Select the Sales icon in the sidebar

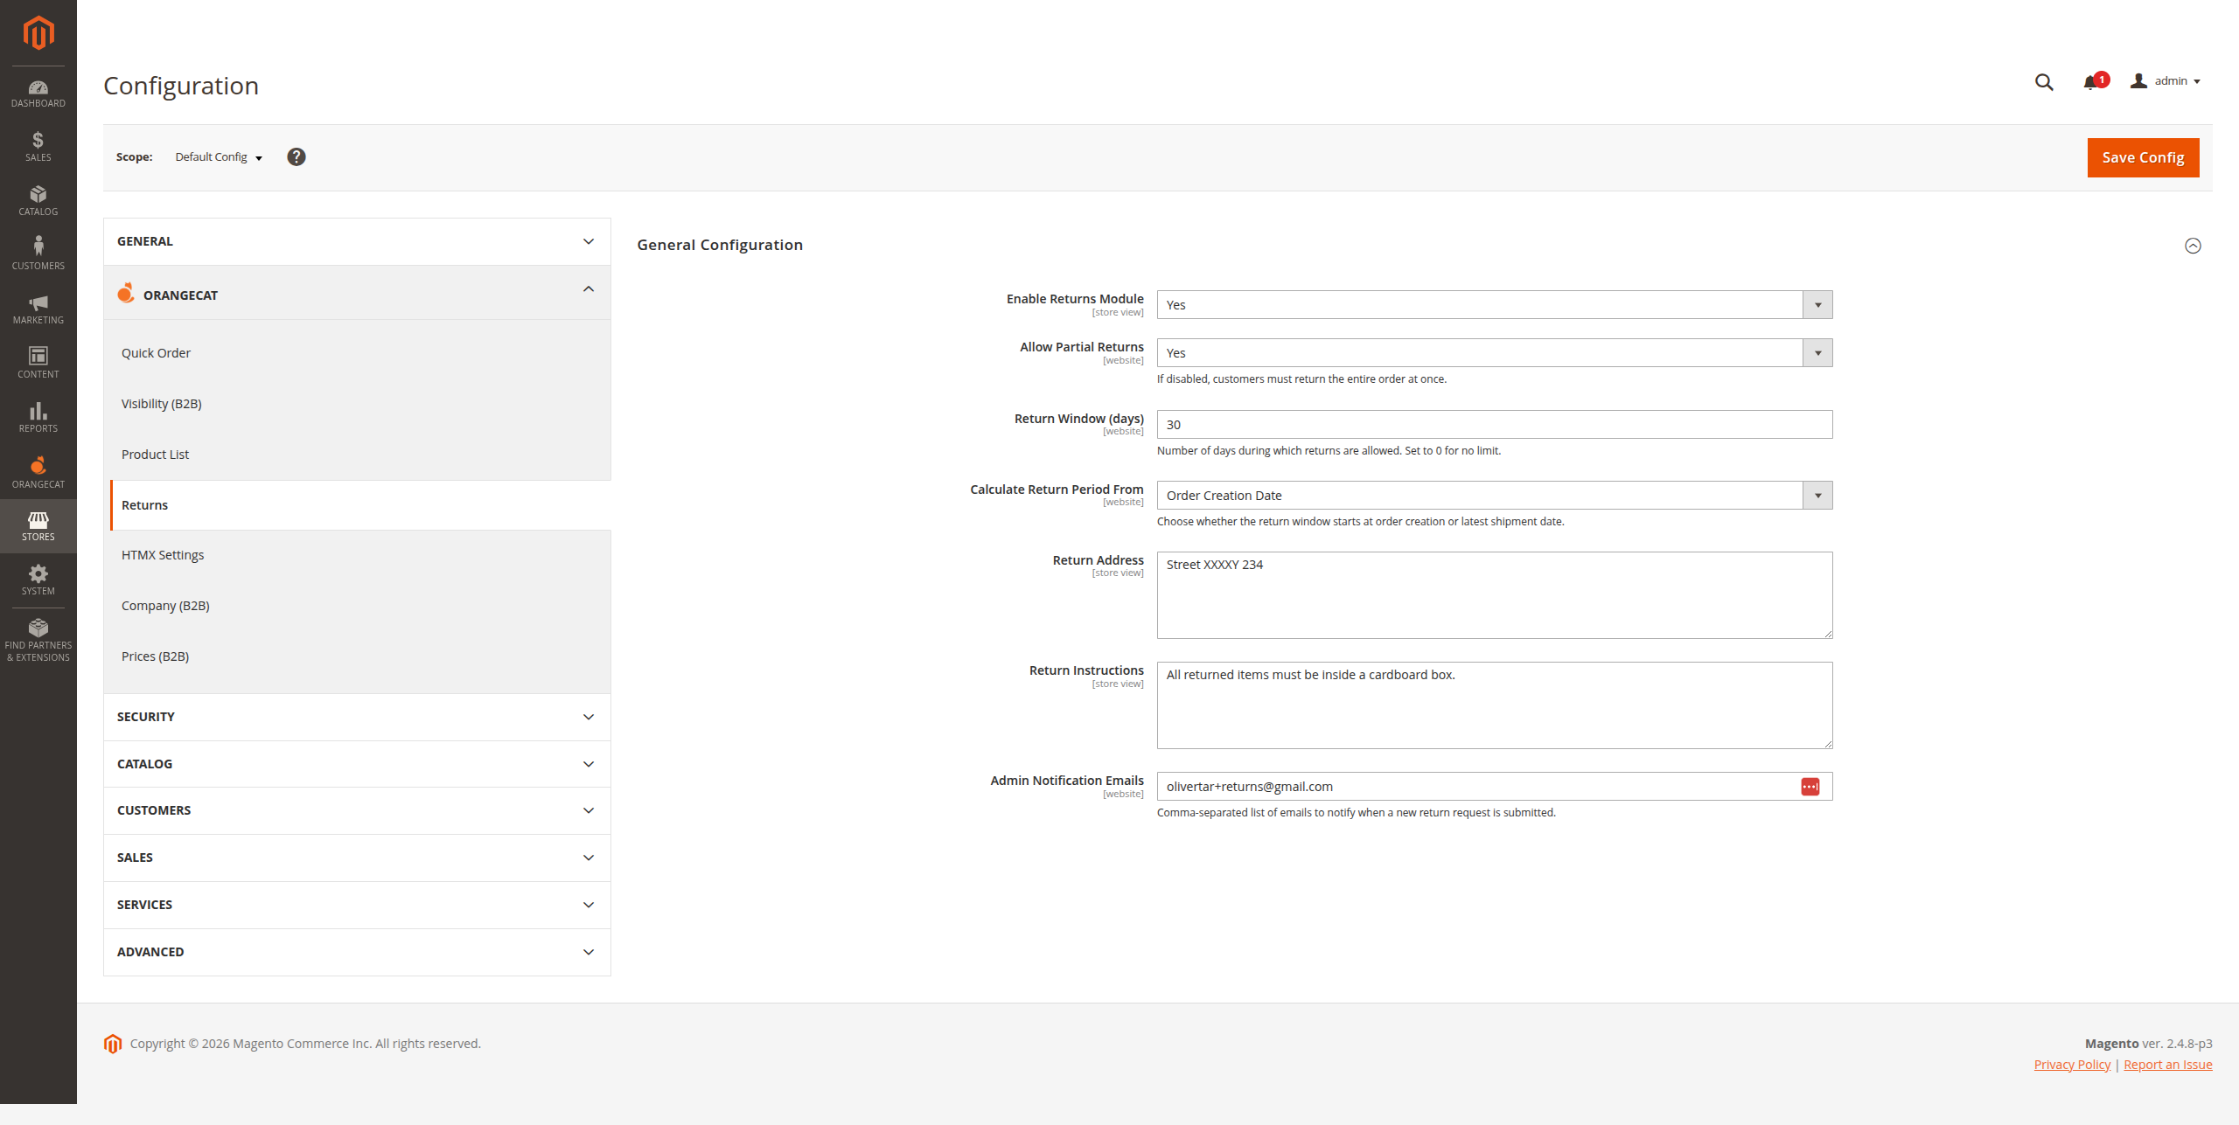pyautogui.click(x=38, y=145)
